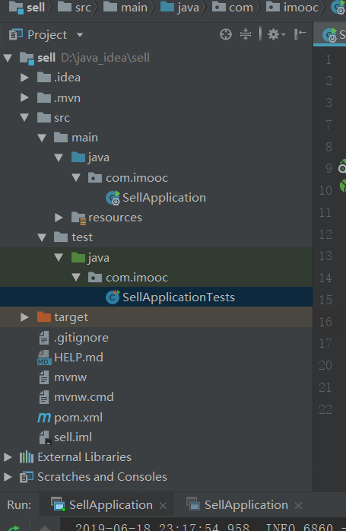Expand the resources folder
Image resolution: width=346 pixels, height=531 pixels.
(59, 218)
